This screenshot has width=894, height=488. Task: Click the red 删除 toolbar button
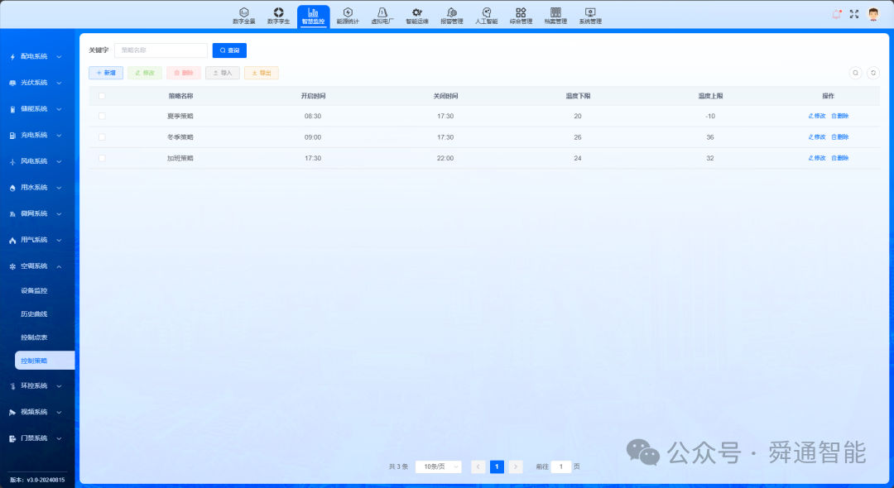(x=184, y=73)
